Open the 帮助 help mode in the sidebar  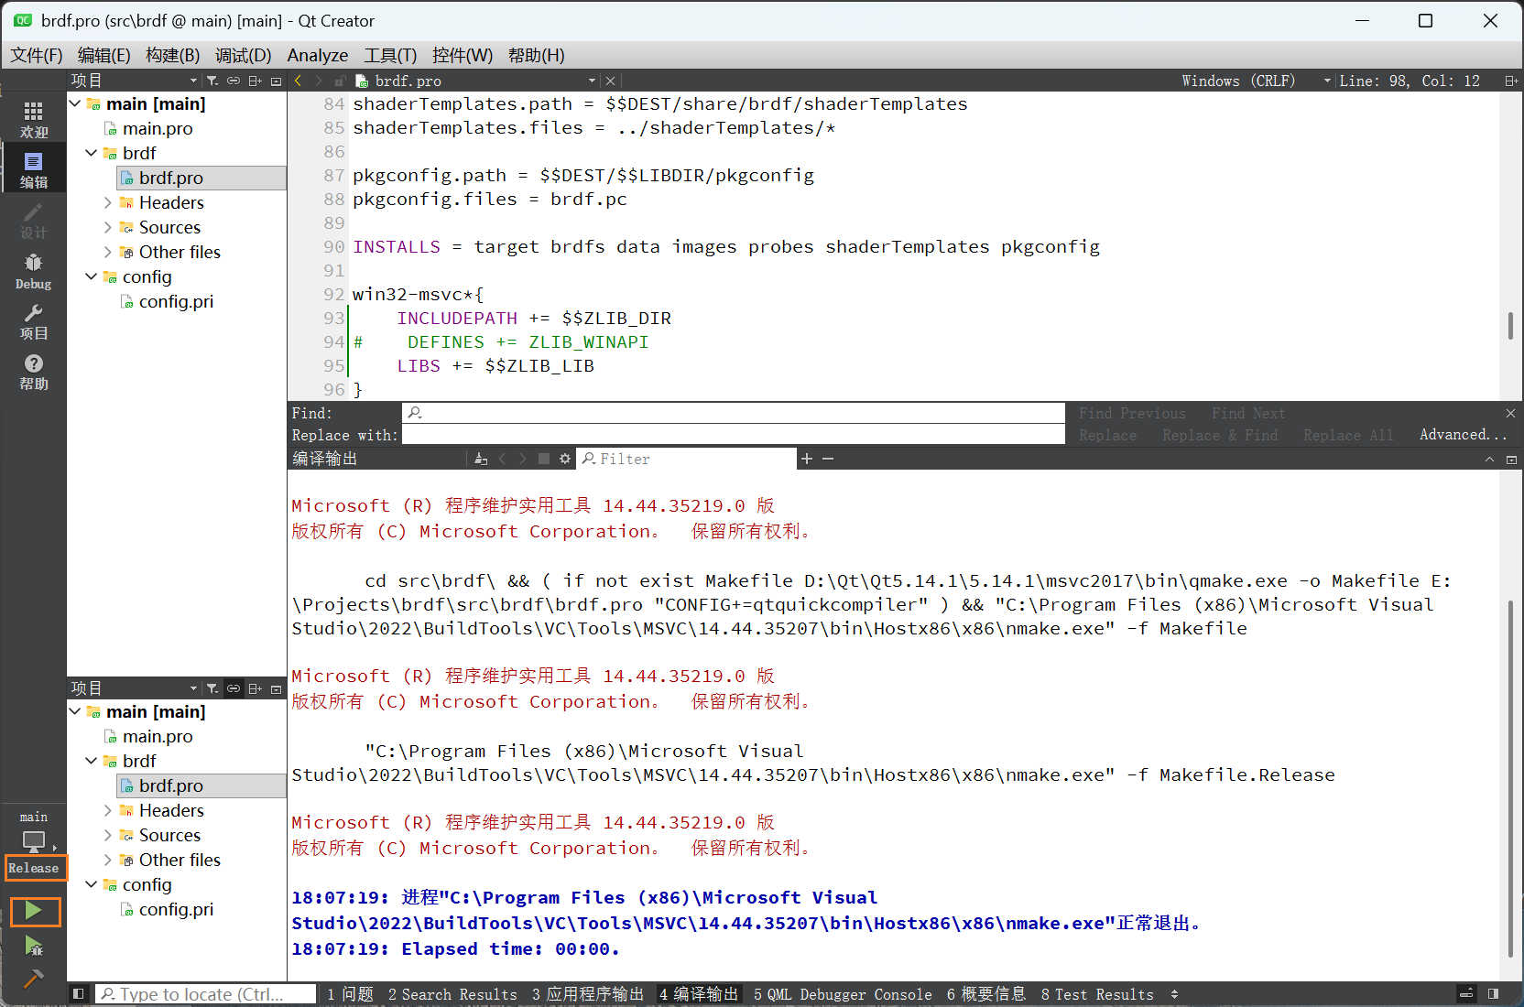click(x=33, y=372)
